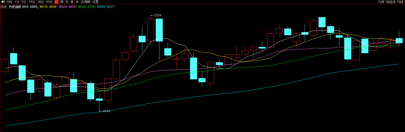Select the 15分 period tab
The height and width of the screenshot is (132, 405).
pos(32,2)
